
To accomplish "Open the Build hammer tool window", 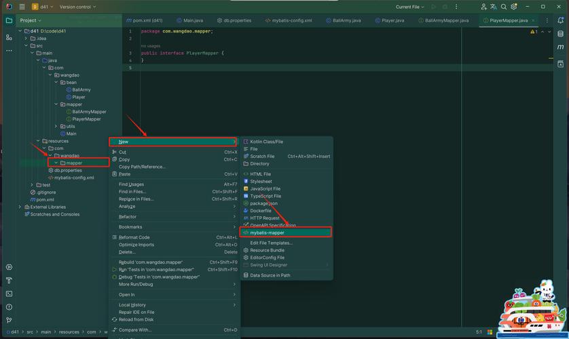I will (x=9, y=280).
